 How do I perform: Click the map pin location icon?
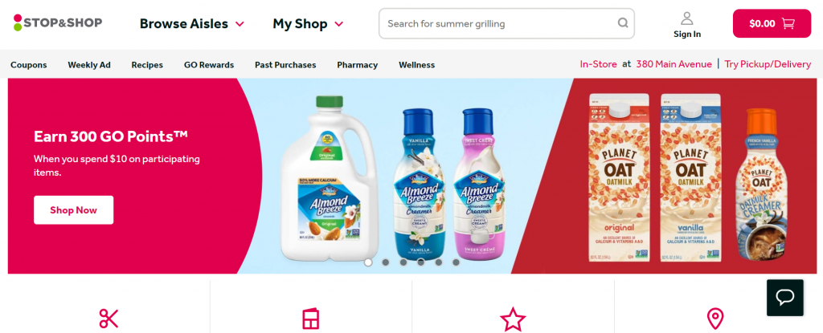pyautogui.click(x=714, y=319)
